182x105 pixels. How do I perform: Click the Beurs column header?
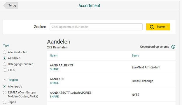(135, 55)
